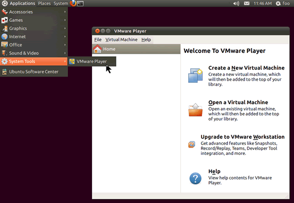This screenshot has height=203, width=294.
Task: Click 'Welcome To VMware Player' heading
Action: pos(225,51)
